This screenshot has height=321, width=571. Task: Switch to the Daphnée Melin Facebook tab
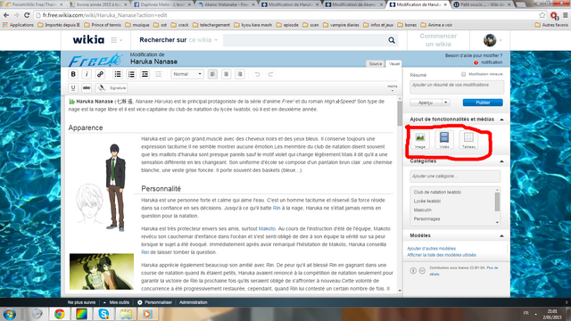(163, 4)
